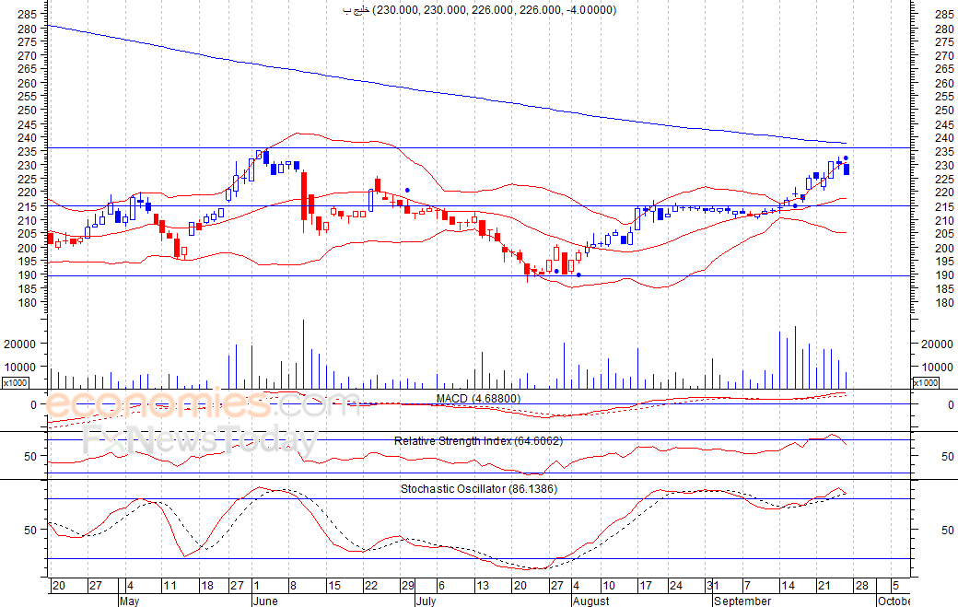Click the "28" date label in September

(x=861, y=586)
